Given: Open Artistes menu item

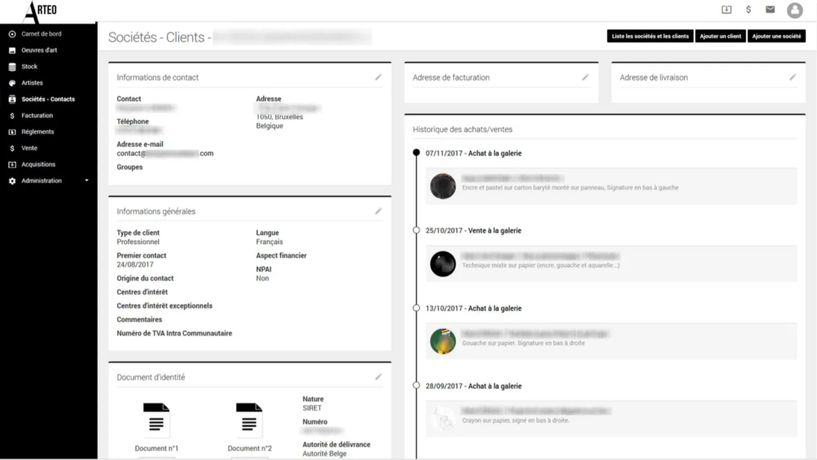Looking at the screenshot, I should 32,83.
